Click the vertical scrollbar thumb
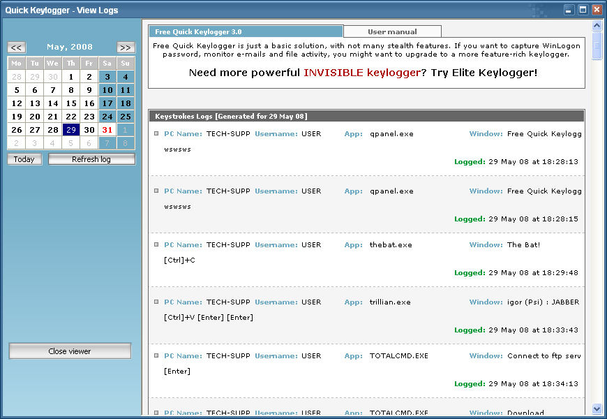Viewport: 607px width, 419px height. point(597,45)
